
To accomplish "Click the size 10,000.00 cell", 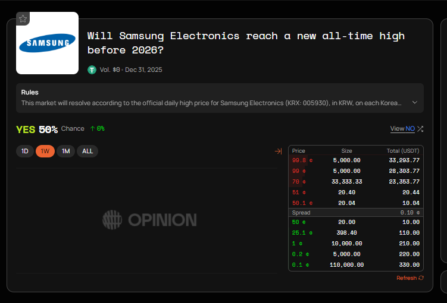I will coord(346,244).
